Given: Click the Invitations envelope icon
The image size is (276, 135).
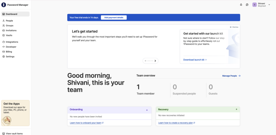Looking at the screenshot, I should (x=4, y=31).
